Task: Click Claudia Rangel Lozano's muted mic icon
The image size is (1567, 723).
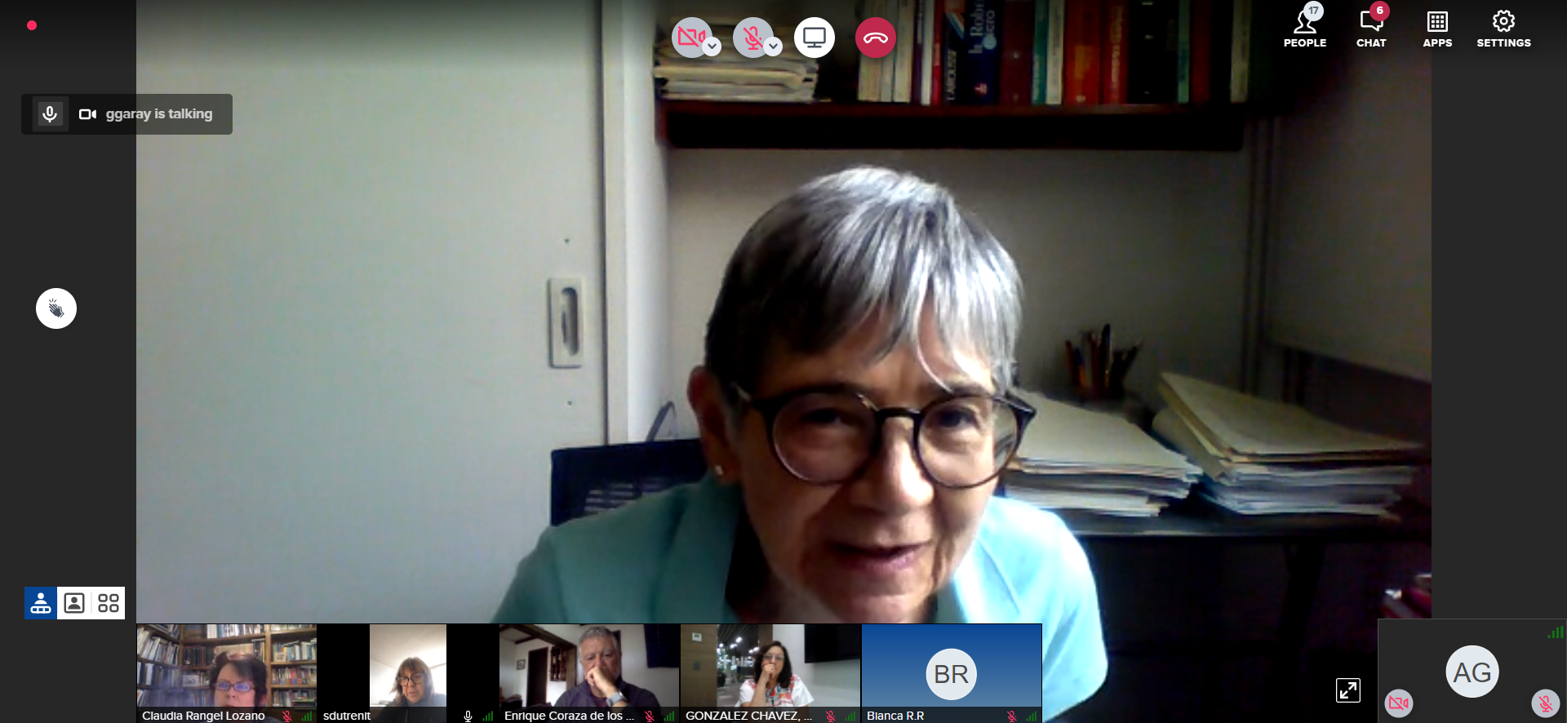Action: coord(286,716)
